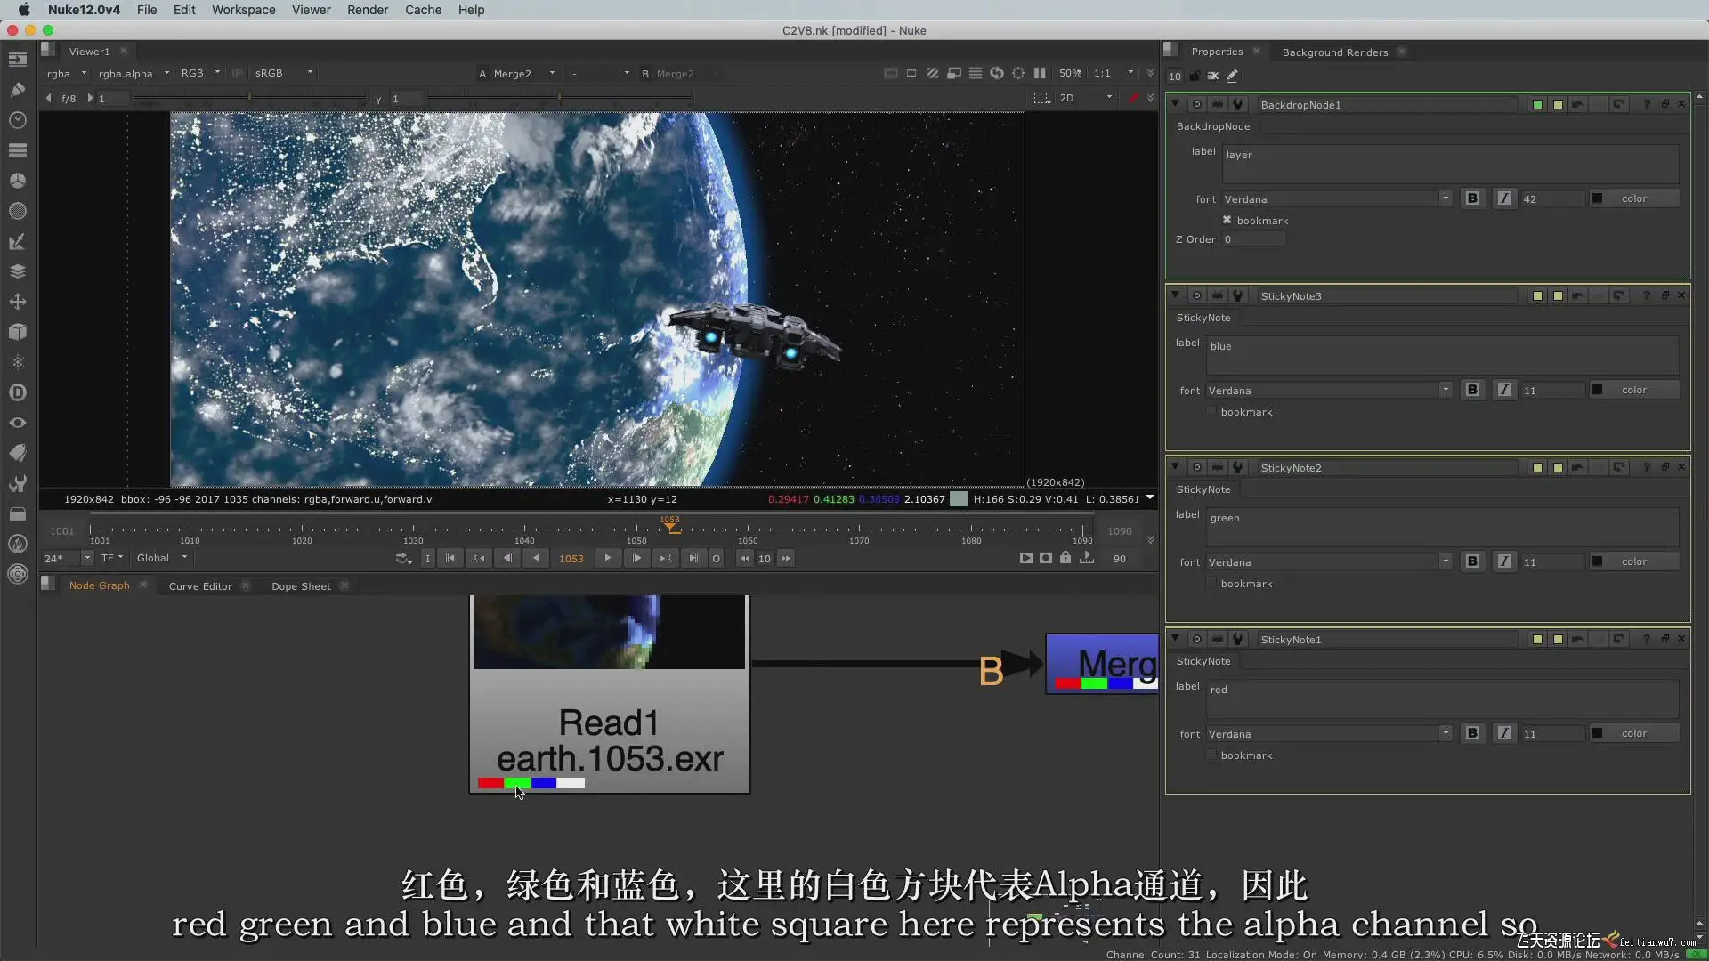Uncheck bookmark checkbox in BackdropNode1
The height and width of the screenshot is (961, 1709).
click(x=1227, y=220)
